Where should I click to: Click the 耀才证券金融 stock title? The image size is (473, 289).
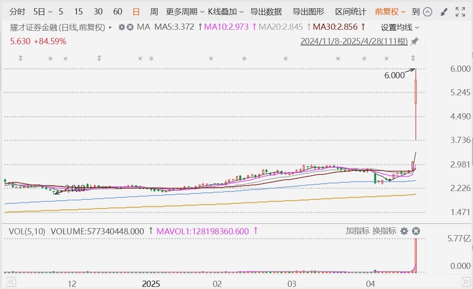tap(34, 28)
